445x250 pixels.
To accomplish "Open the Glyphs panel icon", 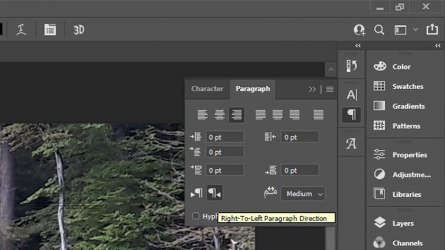I will click(351, 144).
